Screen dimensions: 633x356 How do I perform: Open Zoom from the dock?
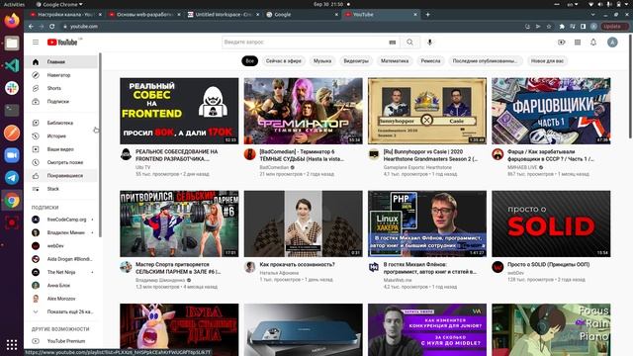[x=12, y=155]
